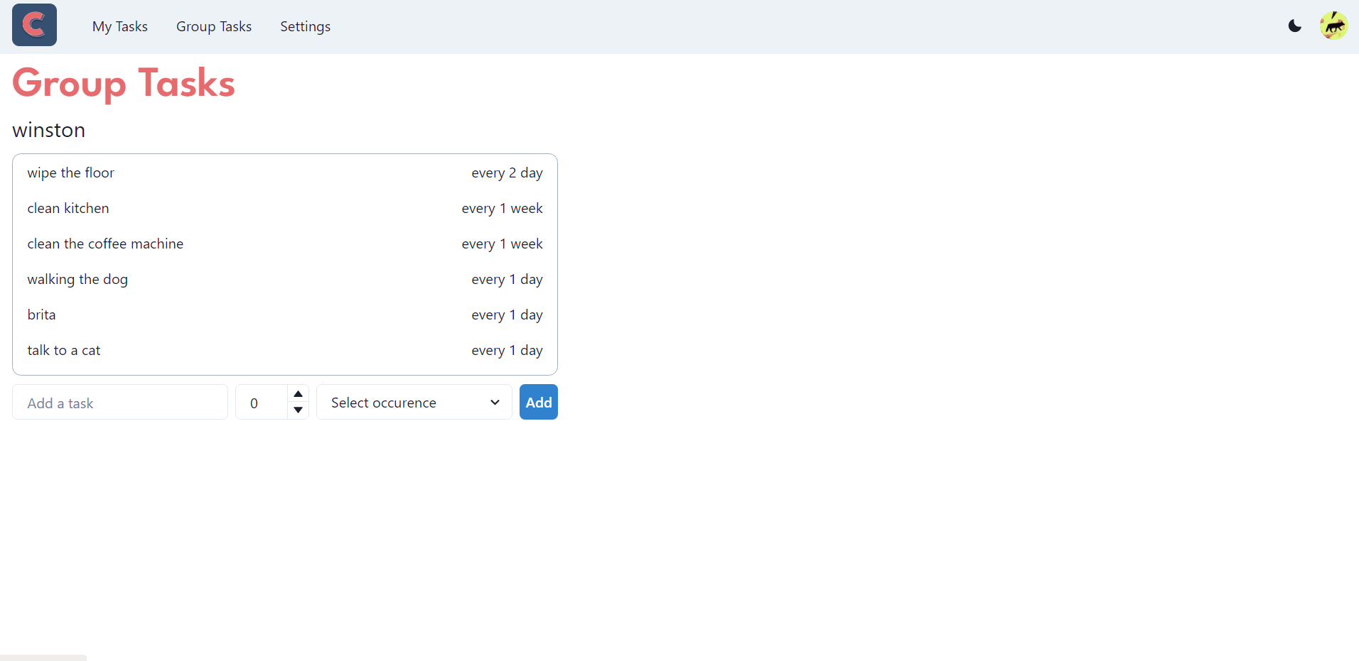Viewport: 1359px width, 661px height.
Task: Decrease number with the down stepper arrow
Action: tap(299, 410)
